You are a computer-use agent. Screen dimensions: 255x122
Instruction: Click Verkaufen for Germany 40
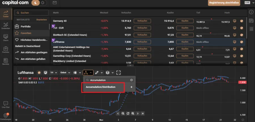coord(142,21)
